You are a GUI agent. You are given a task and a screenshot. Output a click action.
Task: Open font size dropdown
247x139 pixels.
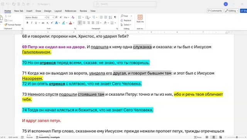[53, 17]
